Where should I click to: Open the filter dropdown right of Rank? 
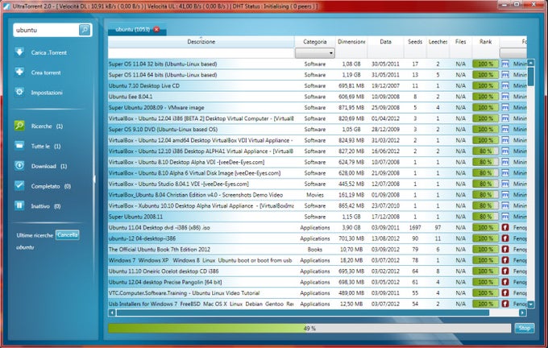(513, 53)
